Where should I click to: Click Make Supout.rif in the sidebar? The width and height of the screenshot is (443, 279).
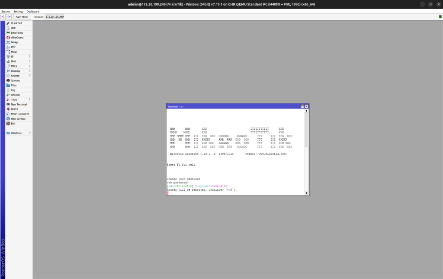click(x=19, y=114)
